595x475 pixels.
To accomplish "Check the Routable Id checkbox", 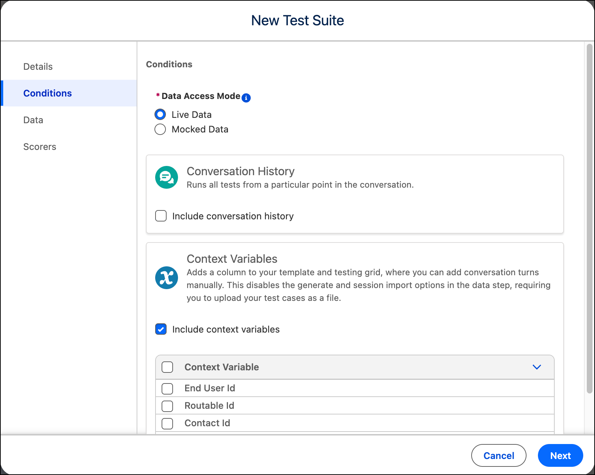I will coord(167,406).
